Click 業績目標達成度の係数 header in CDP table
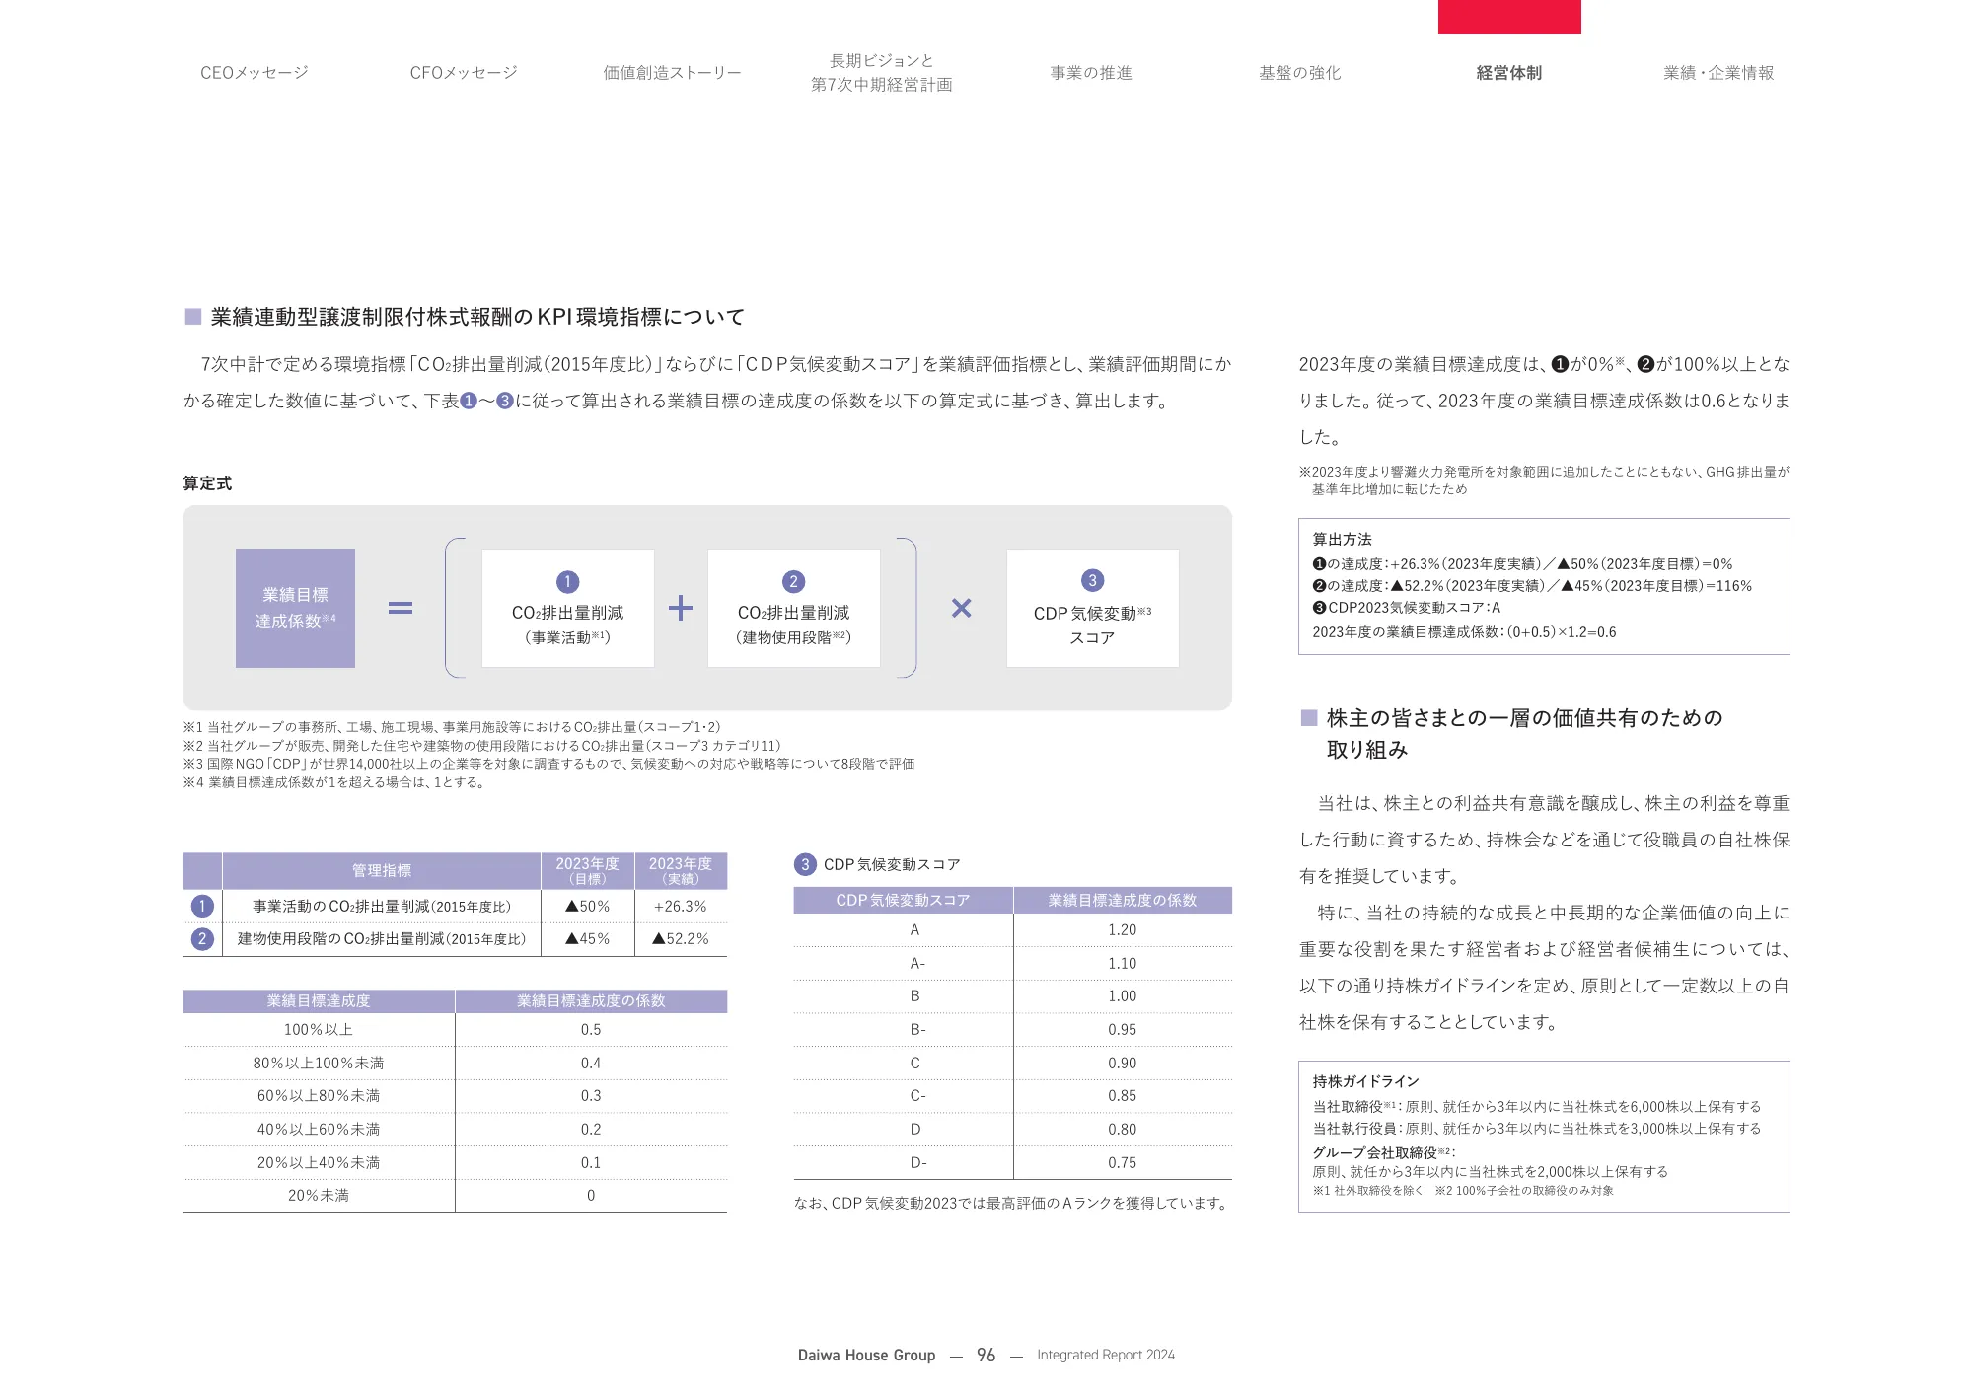Screen dimensions: 1973x1396 [1123, 900]
